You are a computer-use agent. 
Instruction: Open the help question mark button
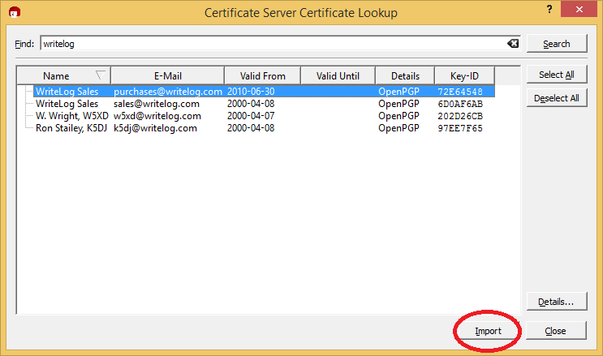[x=549, y=9]
